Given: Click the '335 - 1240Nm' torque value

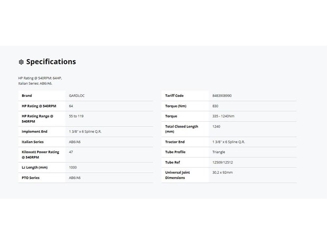Looking at the screenshot, I should [x=223, y=116].
